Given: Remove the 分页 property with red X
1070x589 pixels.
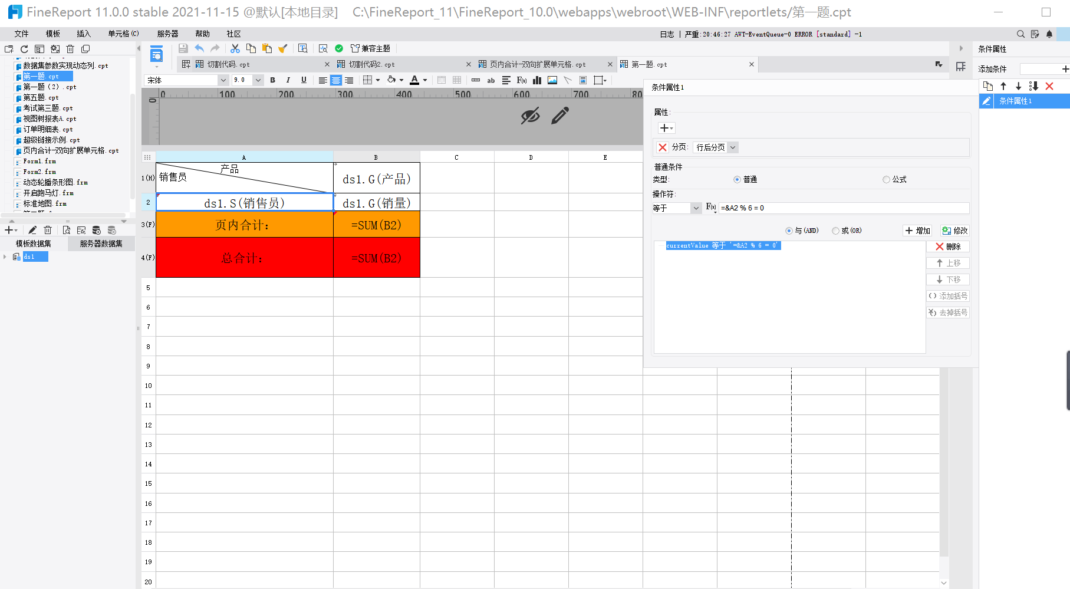Looking at the screenshot, I should click(663, 147).
